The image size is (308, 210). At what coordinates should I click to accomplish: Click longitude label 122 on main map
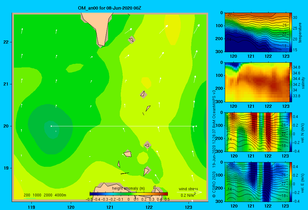pos(149,207)
